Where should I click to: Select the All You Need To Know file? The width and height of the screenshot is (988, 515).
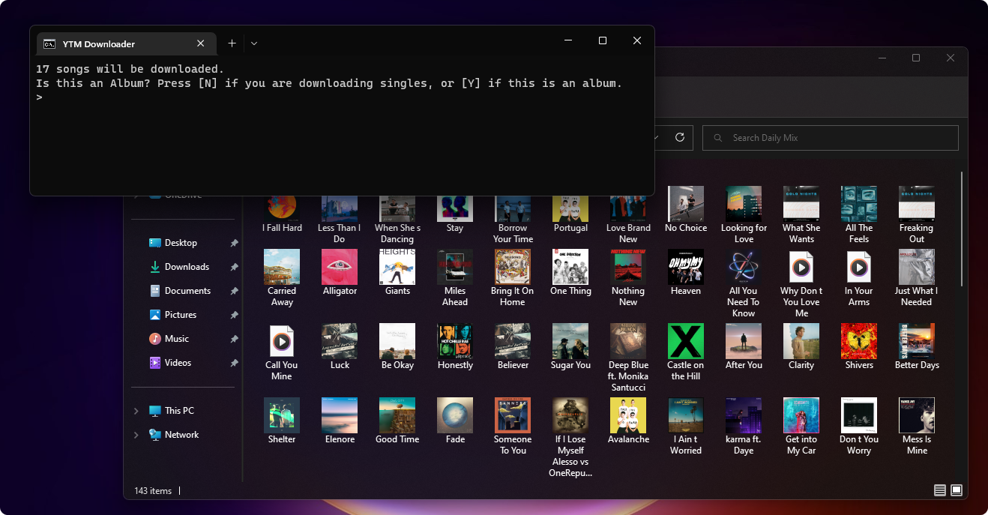coord(744,284)
